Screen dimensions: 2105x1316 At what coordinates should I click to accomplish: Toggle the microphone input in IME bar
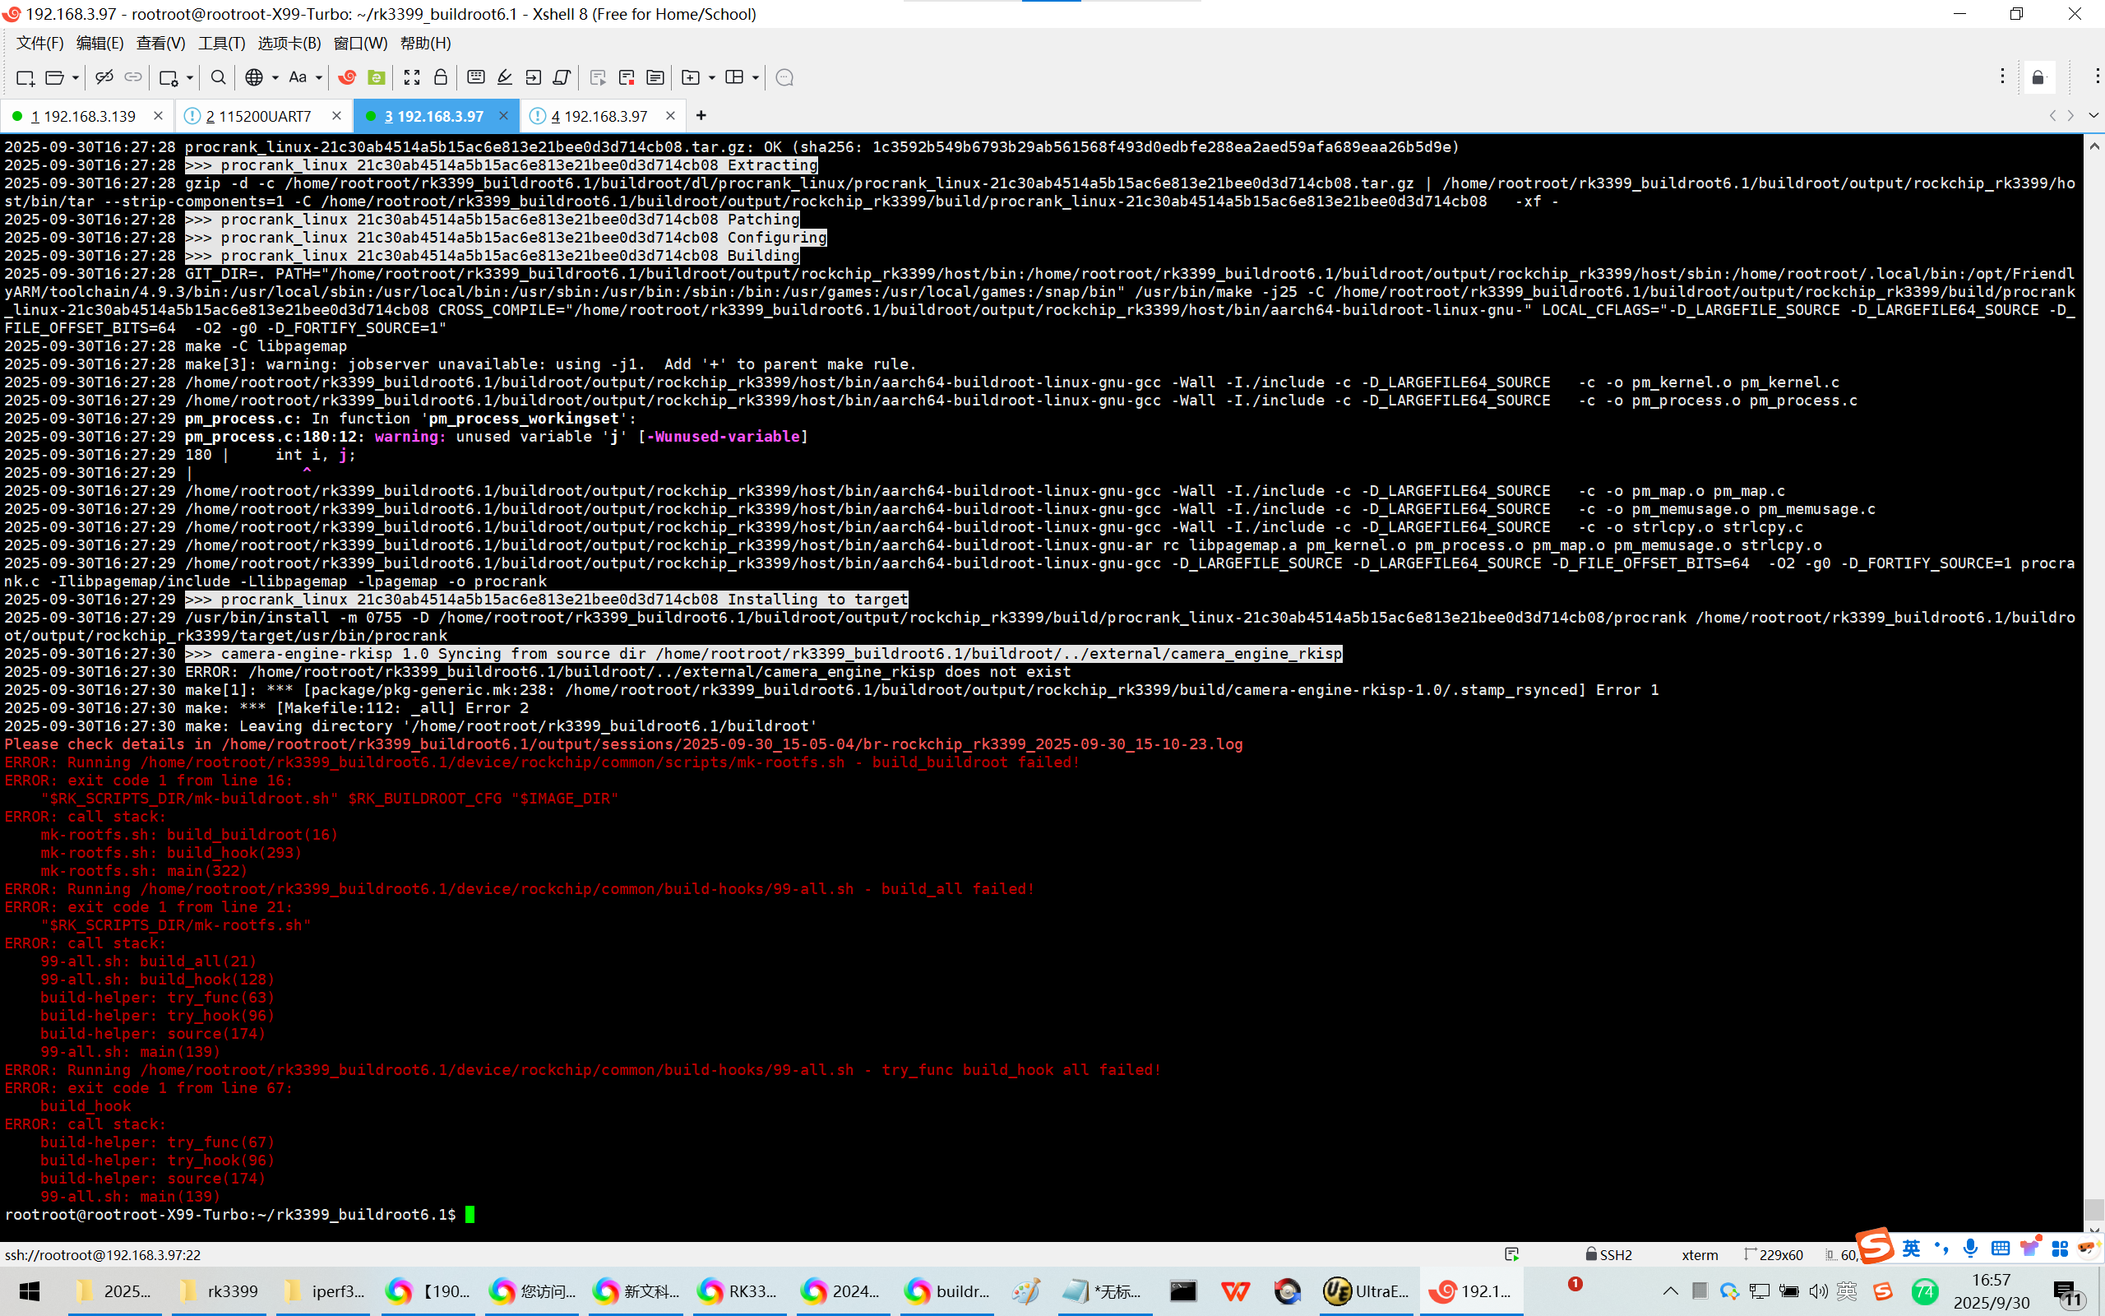1970,1248
